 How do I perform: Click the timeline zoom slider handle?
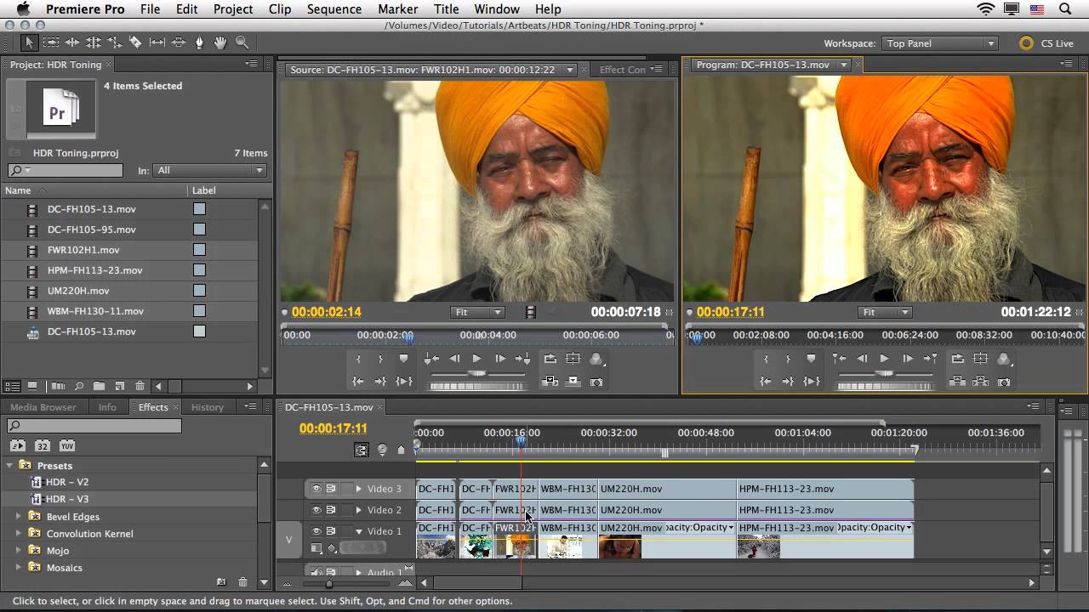[329, 583]
